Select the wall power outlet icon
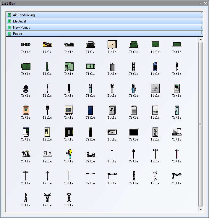209x218 pixels. (x=155, y=132)
